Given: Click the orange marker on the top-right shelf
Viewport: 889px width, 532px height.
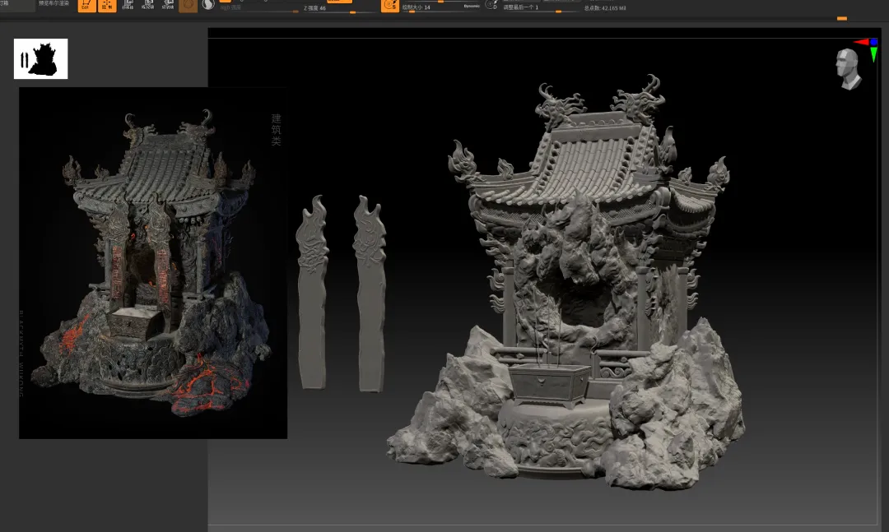Looking at the screenshot, I should 841,18.
